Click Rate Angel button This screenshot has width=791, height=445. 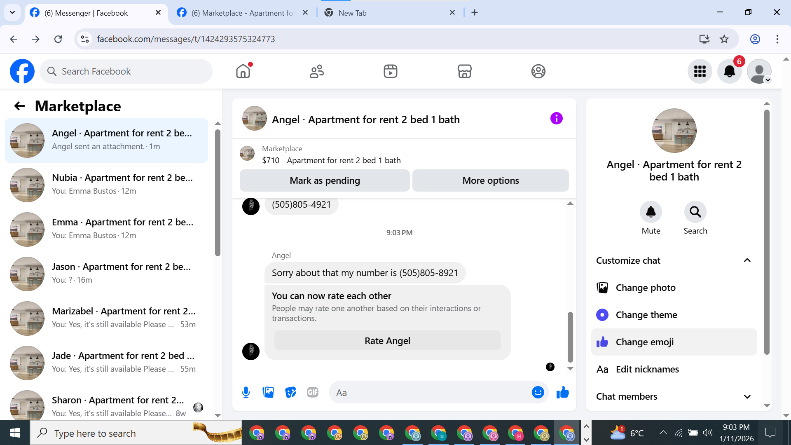[387, 341]
